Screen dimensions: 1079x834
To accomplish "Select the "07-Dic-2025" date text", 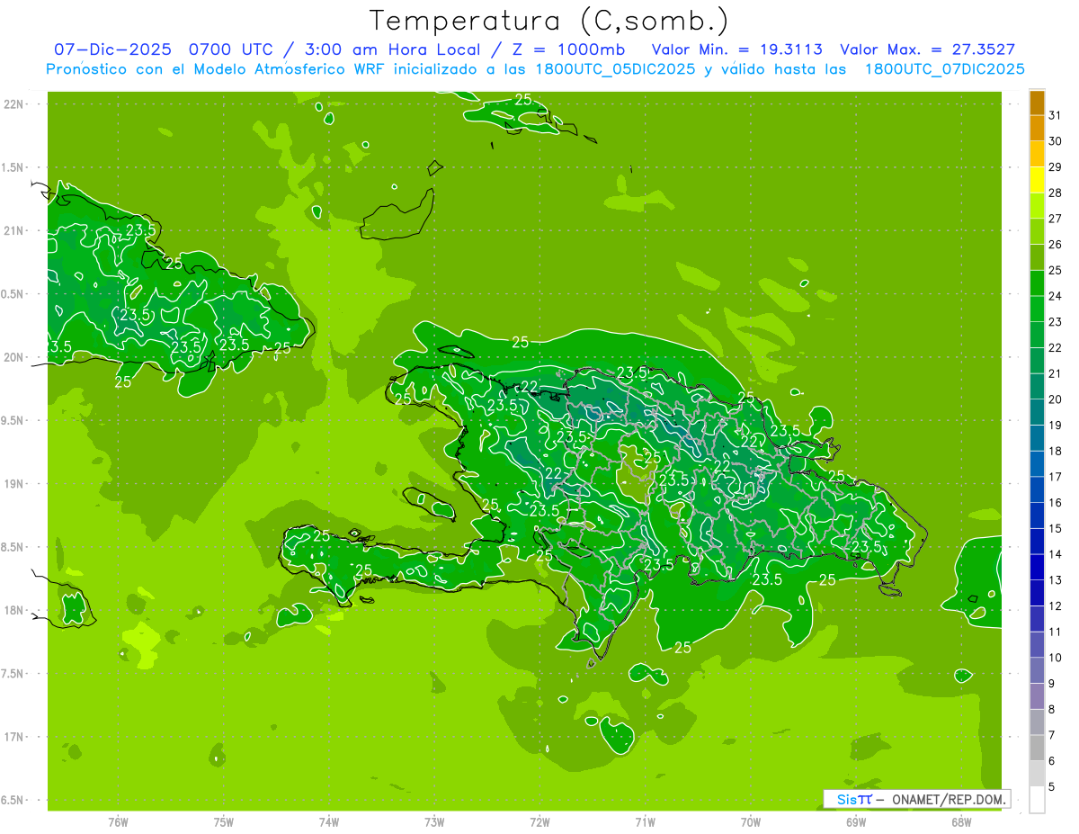I will 112,49.
